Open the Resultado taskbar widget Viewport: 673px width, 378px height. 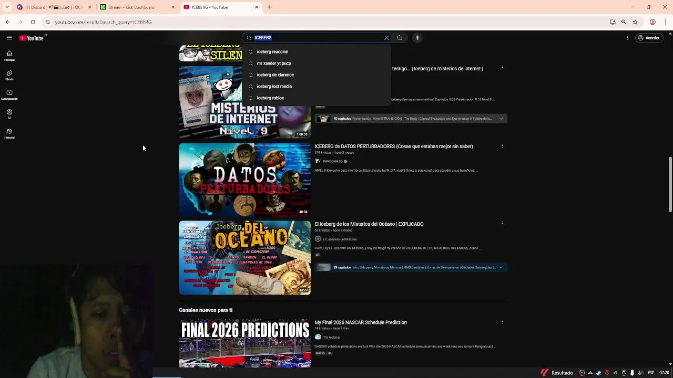(557, 373)
